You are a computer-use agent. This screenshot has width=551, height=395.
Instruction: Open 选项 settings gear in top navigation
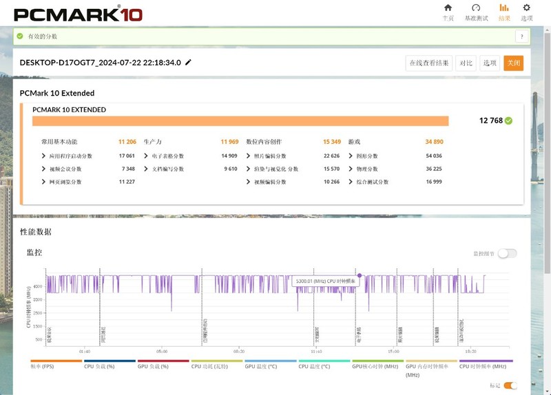[x=526, y=8]
